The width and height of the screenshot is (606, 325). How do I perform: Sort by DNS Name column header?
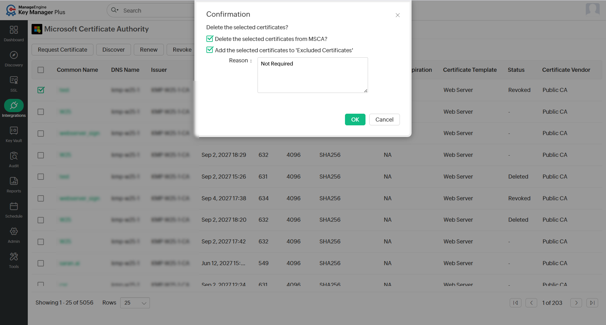pyautogui.click(x=125, y=70)
